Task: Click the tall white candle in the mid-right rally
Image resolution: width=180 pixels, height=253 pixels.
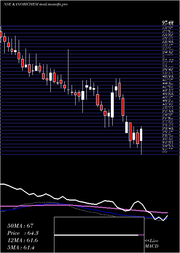Action: coord(112,105)
